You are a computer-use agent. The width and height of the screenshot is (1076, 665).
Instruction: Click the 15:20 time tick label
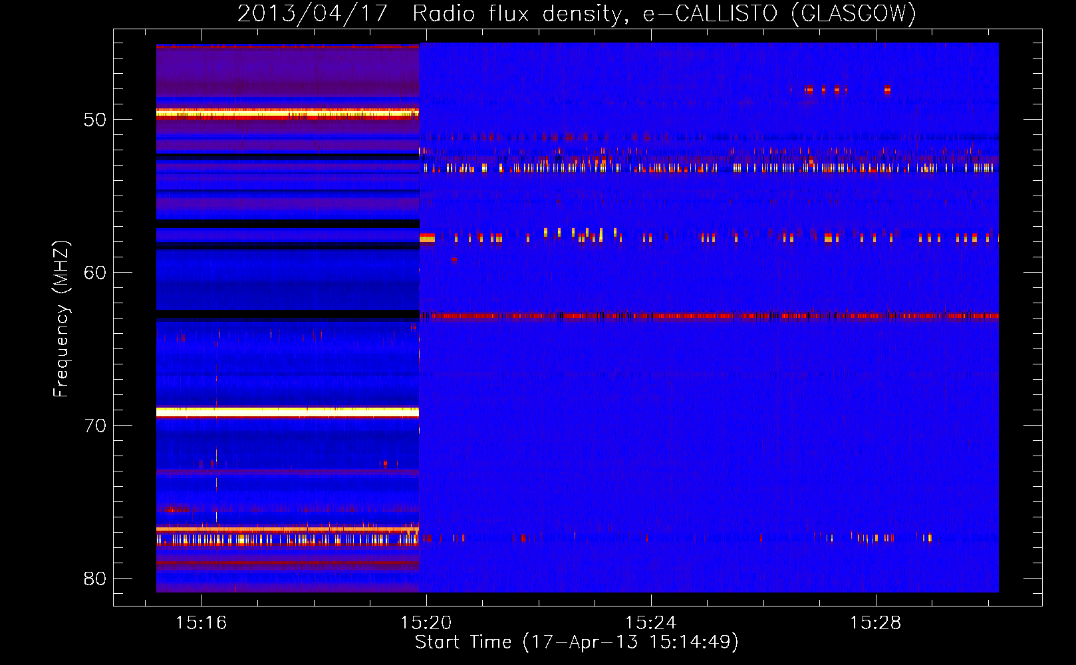pyautogui.click(x=426, y=623)
